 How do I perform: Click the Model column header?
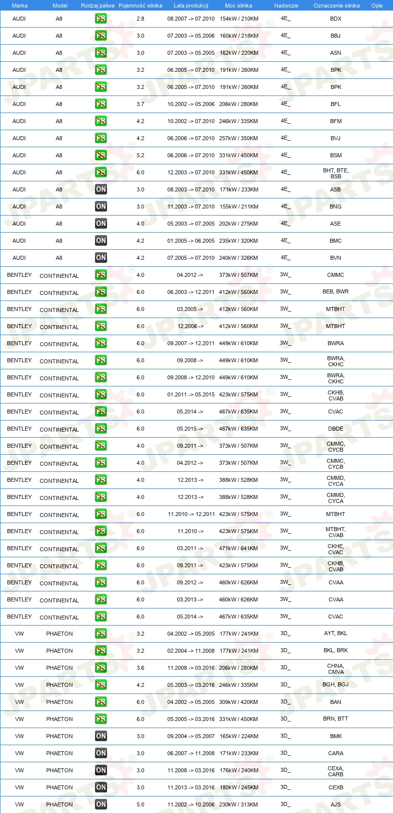click(x=60, y=6)
